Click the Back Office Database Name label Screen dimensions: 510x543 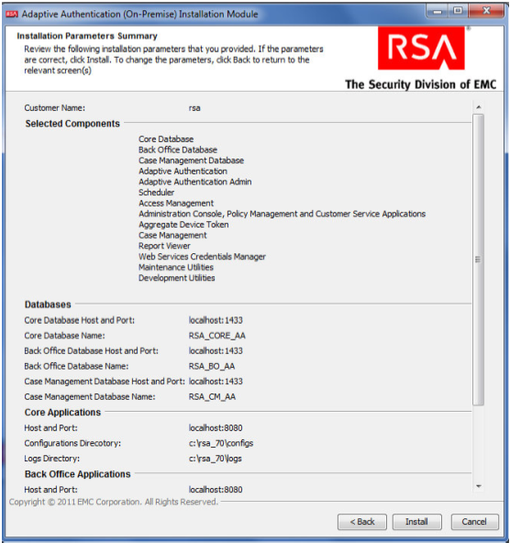coord(76,366)
